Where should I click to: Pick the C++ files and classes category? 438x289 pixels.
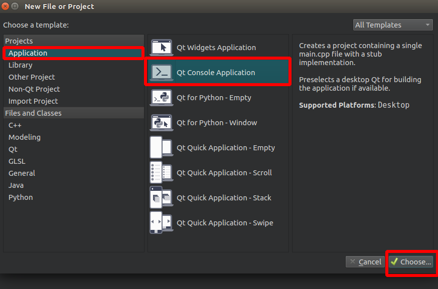15,125
